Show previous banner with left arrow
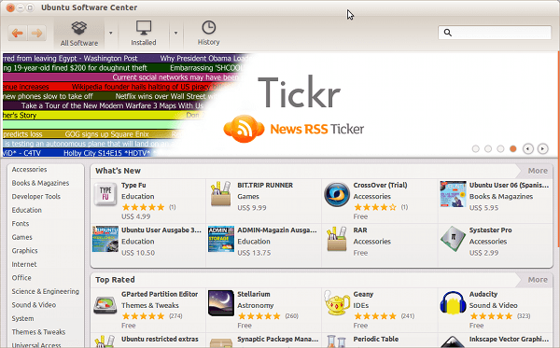 [x=528, y=148]
